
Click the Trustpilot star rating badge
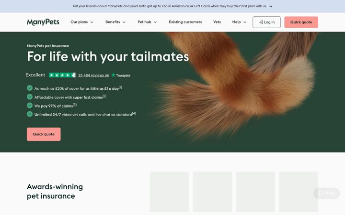[62, 75]
